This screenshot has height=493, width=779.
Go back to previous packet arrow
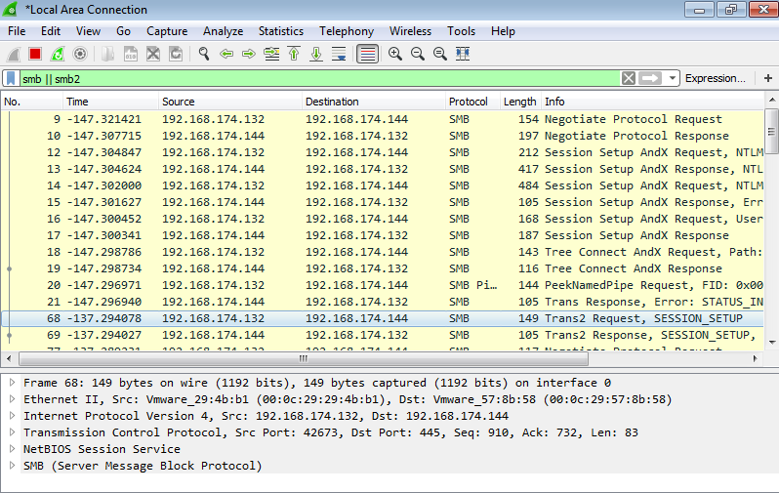click(x=226, y=54)
